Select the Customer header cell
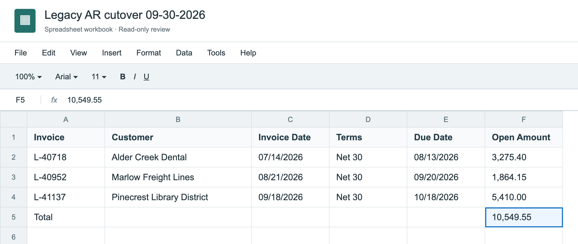 click(178, 137)
